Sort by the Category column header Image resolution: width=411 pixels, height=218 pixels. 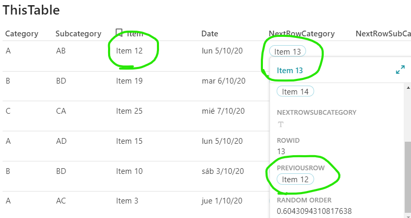click(22, 34)
